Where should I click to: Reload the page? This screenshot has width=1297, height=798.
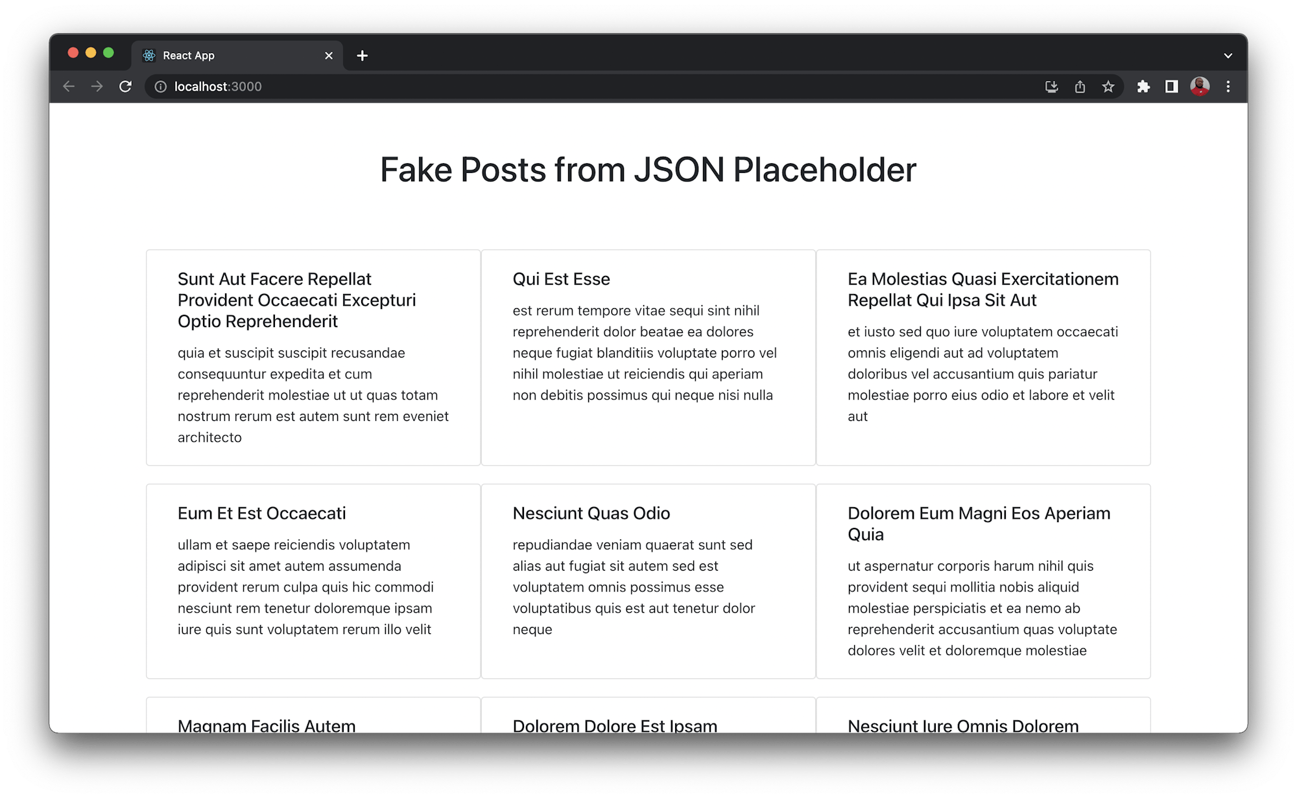point(126,86)
